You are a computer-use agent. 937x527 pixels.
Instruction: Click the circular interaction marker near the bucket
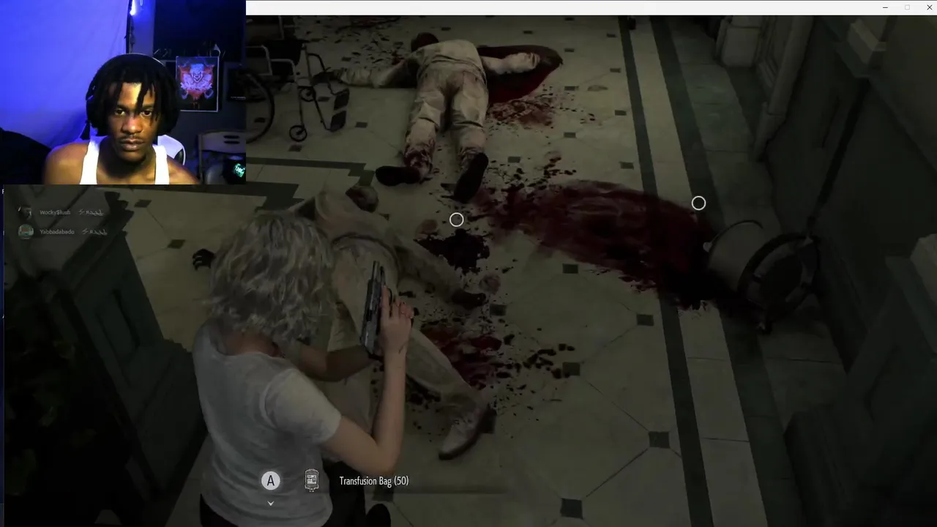tap(698, 203)
